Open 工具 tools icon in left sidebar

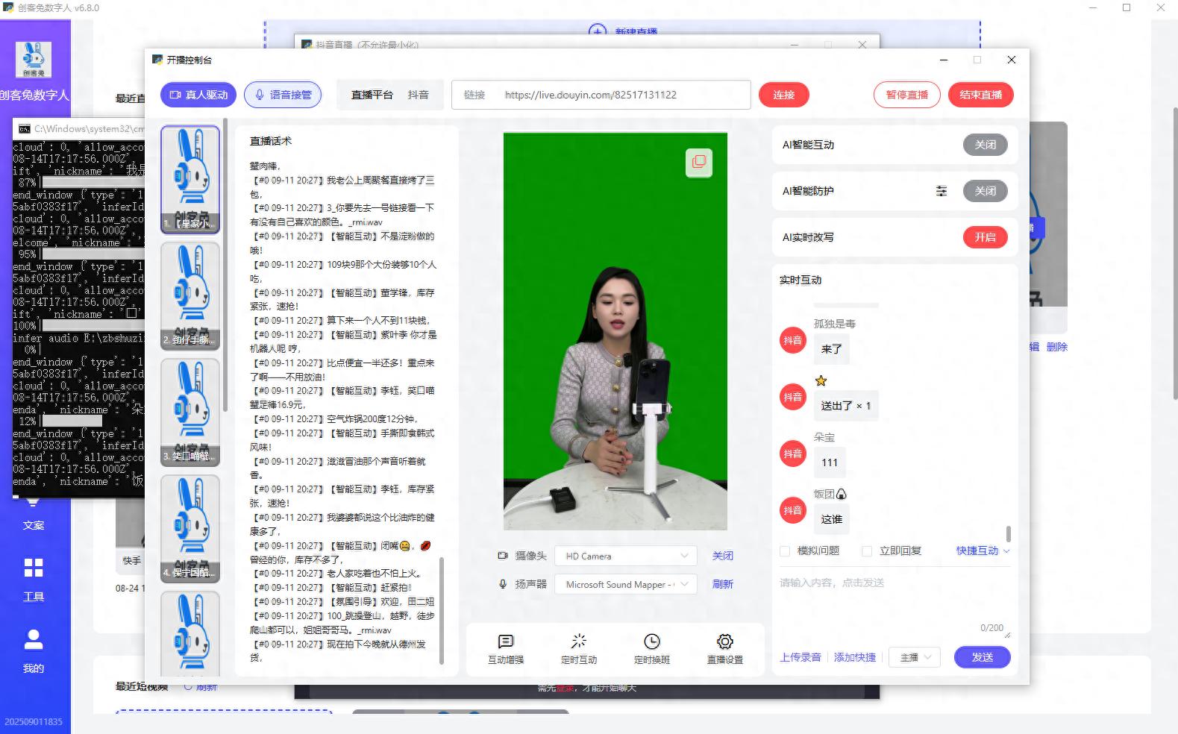tap(34, 568)
